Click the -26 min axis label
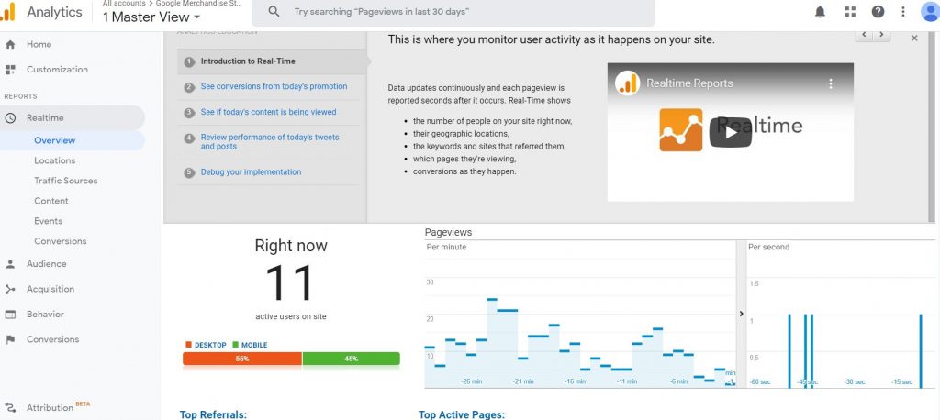 pos(471,381)
